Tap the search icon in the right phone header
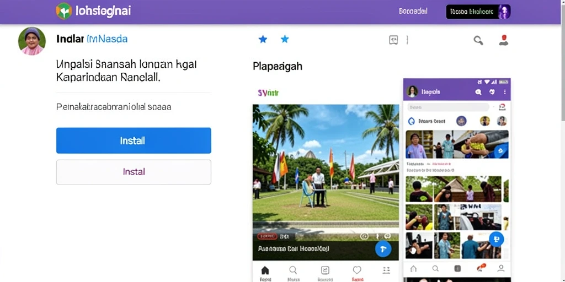 (x=478, y=92)
